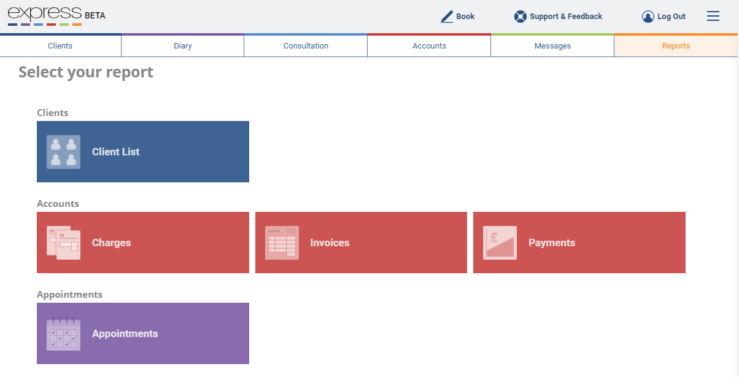739x377 pixels.
Task: Click the lifebuoy Support & Feedback icon
Action: (x=520, y=17)
